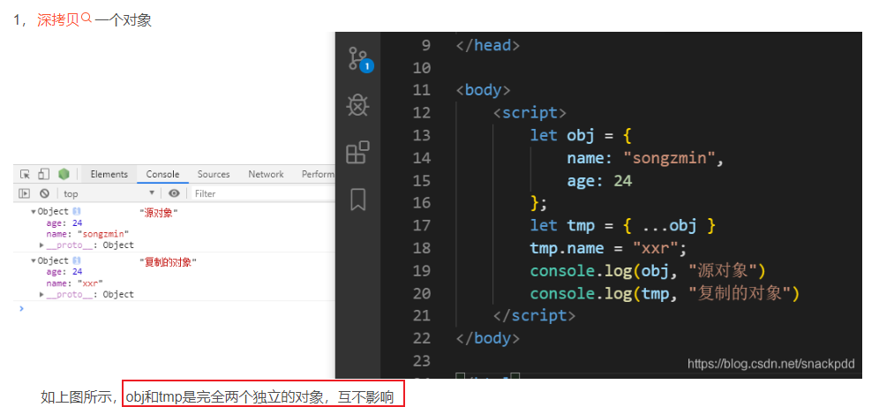
Task: Switch to the Elements tab
Action: [x=109, y=174]
